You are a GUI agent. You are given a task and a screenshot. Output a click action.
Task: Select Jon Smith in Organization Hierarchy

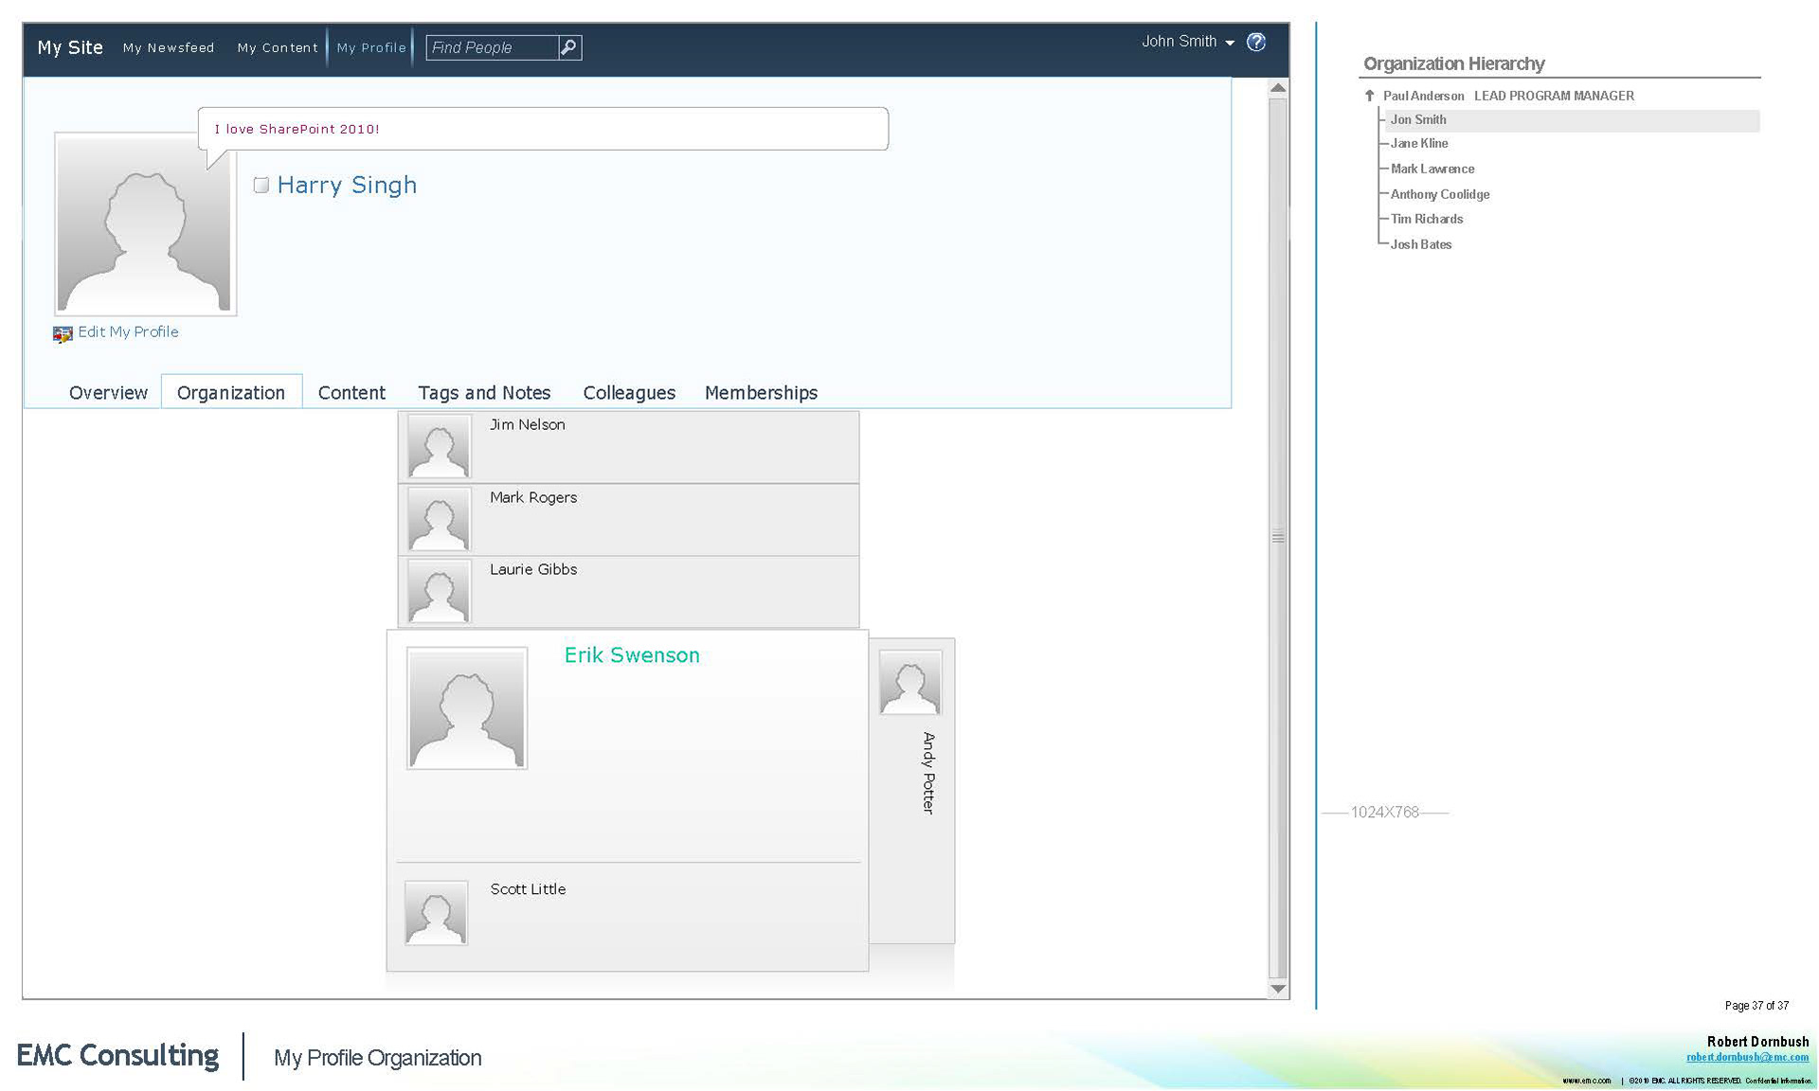click(x=1418, y=120)
